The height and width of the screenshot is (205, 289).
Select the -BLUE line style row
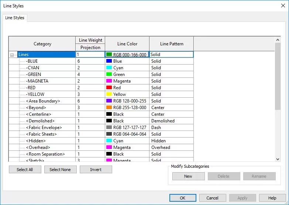click(x=32, y=61)
